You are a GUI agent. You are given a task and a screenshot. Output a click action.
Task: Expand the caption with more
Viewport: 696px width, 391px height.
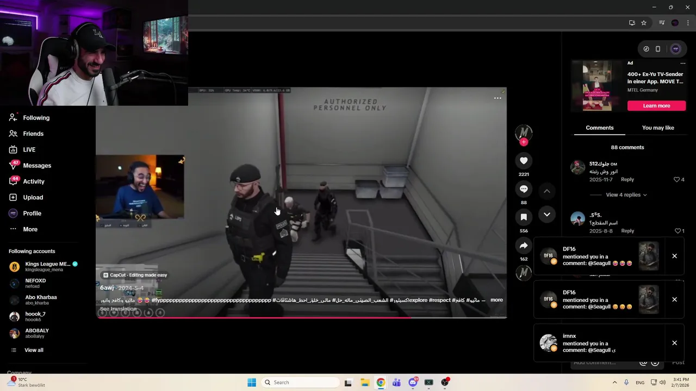(x=496, y=300)
